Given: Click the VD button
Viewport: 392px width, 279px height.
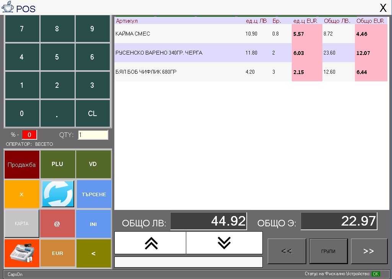Looking at the screenshot, I should (x=93, y=164).
